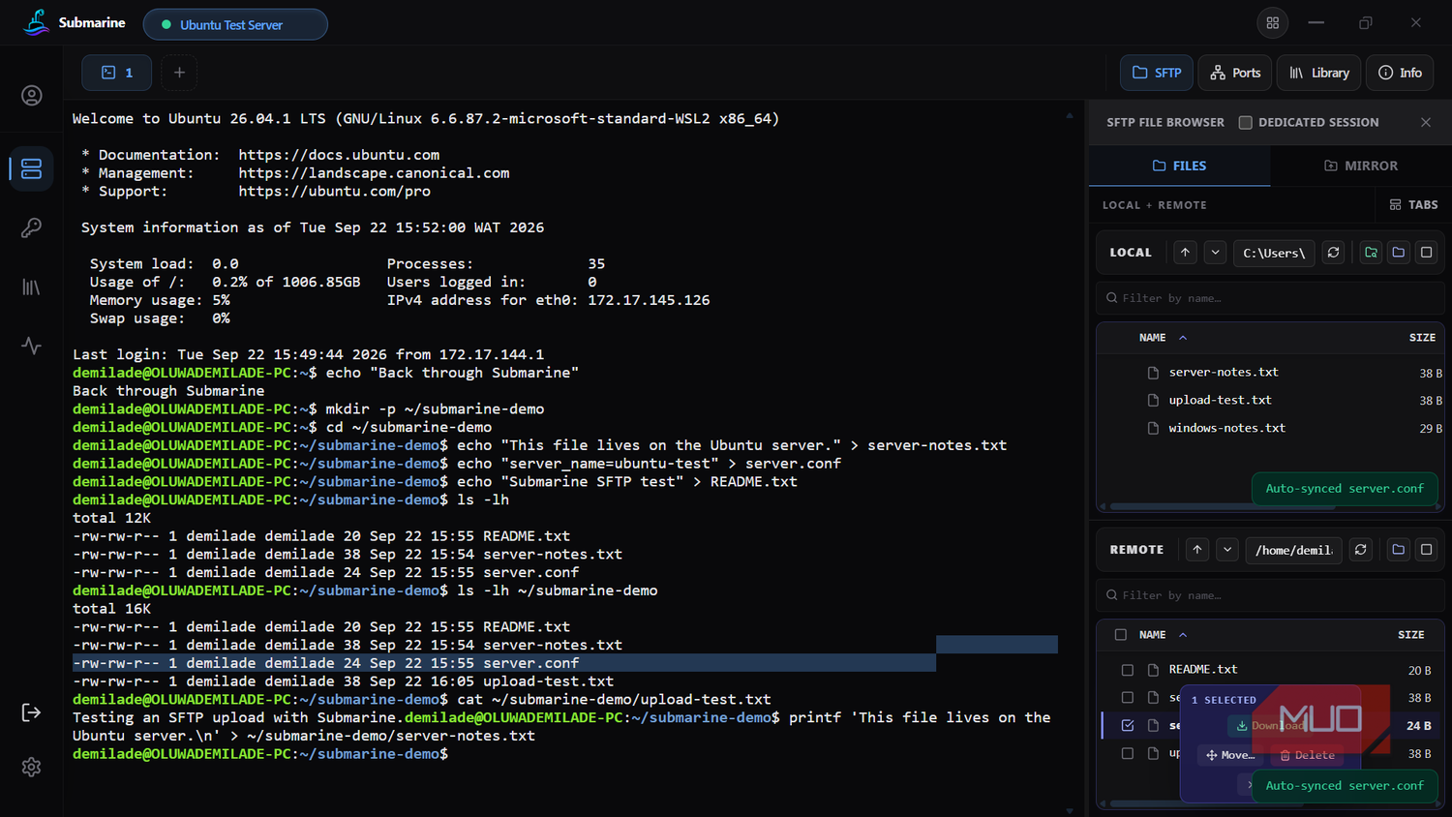Click the square select icon in REMOTE toolbar
The image size is (1452, 817).
1426,550
